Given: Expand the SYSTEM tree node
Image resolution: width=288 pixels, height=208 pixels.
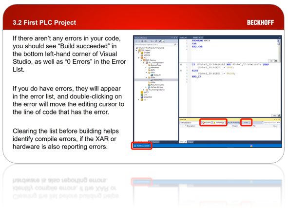Looking at the screenshot, I should 138,53.
